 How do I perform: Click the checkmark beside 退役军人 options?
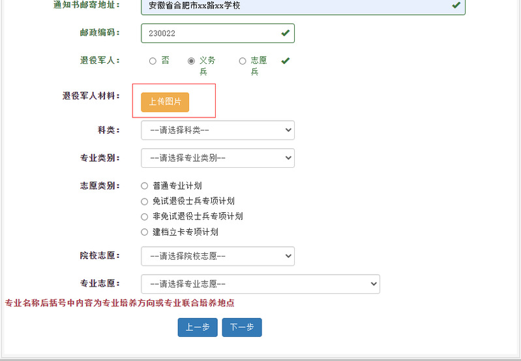[x=286, y=61]
